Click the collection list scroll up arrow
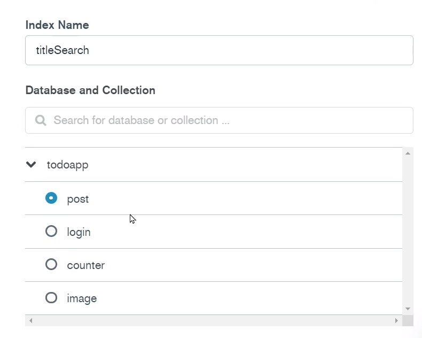The width and height of the screenshot is (422, 338). point(408,153)
